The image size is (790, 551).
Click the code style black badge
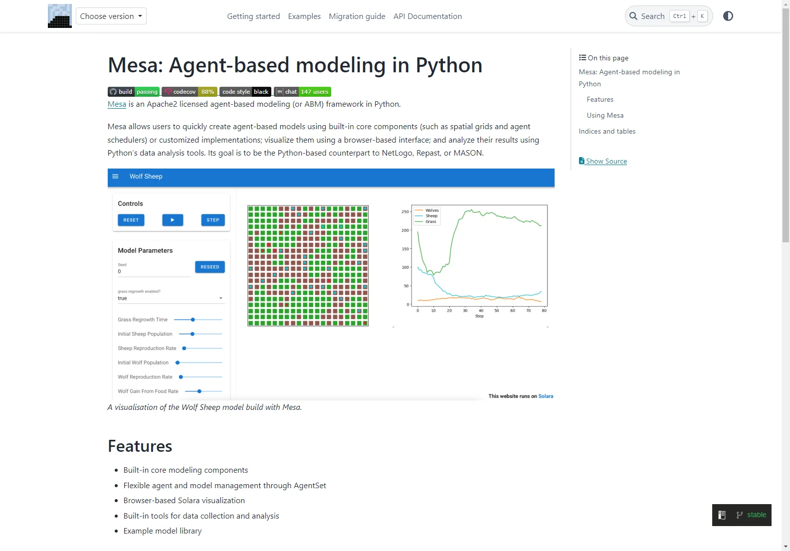click(245, 92)
